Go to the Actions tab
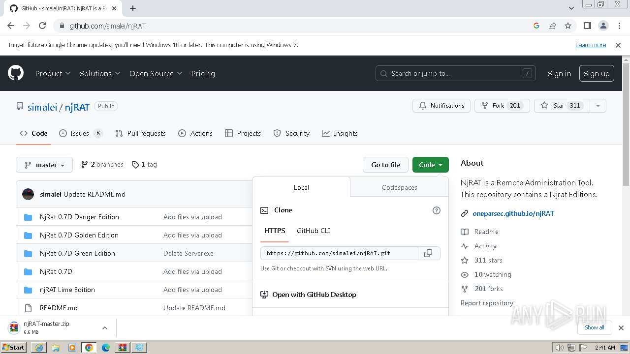The image size is (630, 354). (x=195, y=133)
